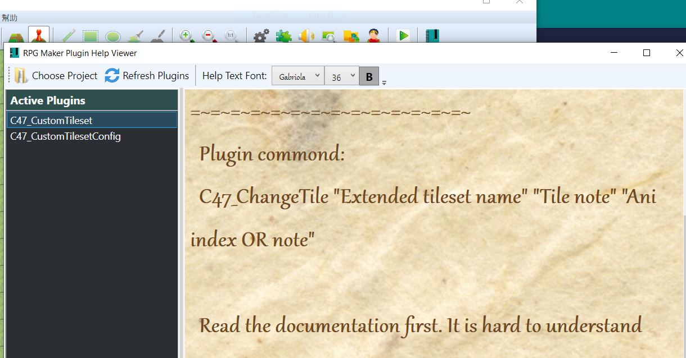The height and width of the screenshot is (358, 686).
Task: Open the Event Searcher icon
Action: coord(328,36)
